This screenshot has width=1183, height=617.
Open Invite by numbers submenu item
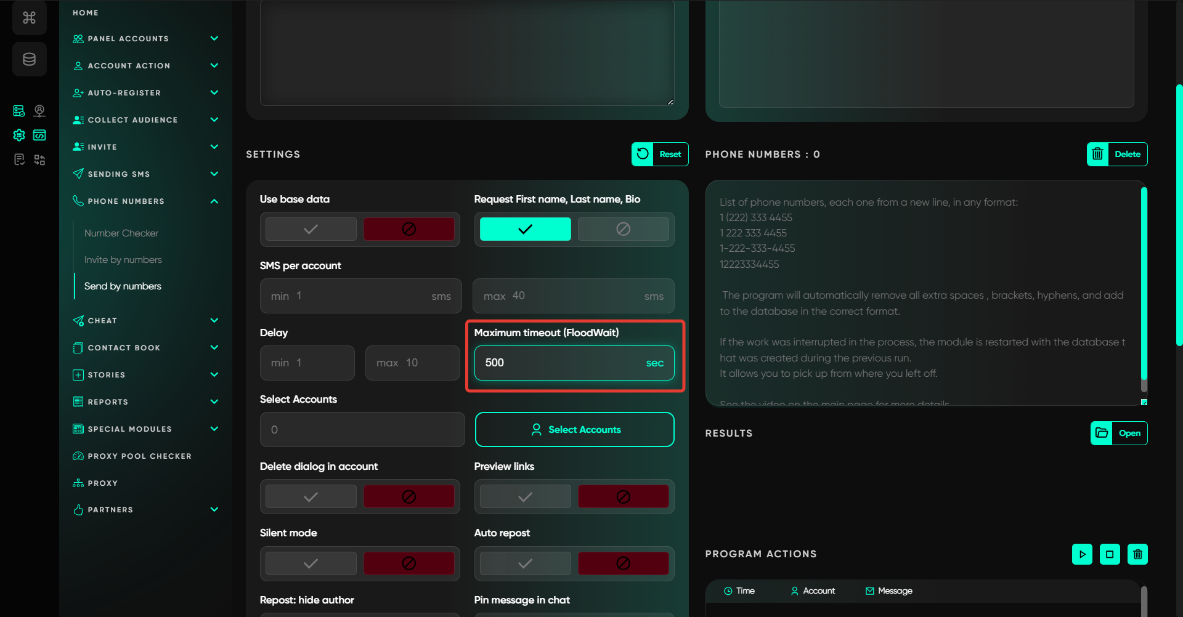click(123, 260)
